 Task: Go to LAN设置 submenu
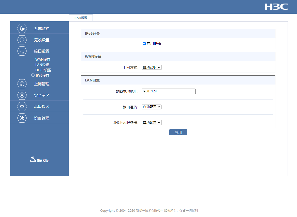click(x=42, y=65)
